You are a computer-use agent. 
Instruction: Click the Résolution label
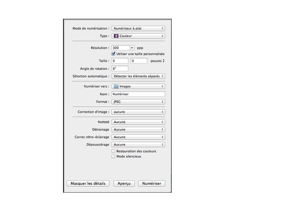tap(100, 48)
